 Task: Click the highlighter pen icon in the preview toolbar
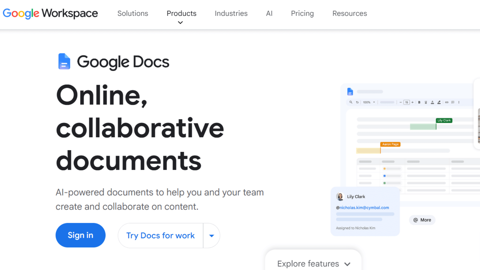pos(439,102)
